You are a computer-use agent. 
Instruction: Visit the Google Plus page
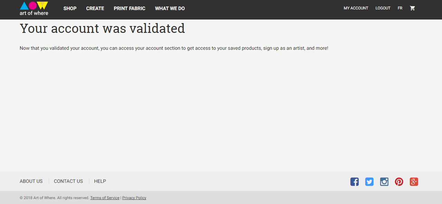click(414, 182)
